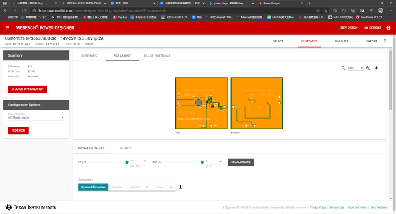Open the 100% zoom level dropdown
The height and width of the screenshot is (214, 396).
pos(355,68)
